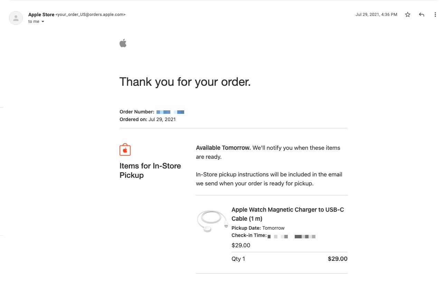Viewport: 445px width, 284px height.
Task: Click the Jul 29, 2021, 4:36 PM timestamp
Action: pos(376,15)
